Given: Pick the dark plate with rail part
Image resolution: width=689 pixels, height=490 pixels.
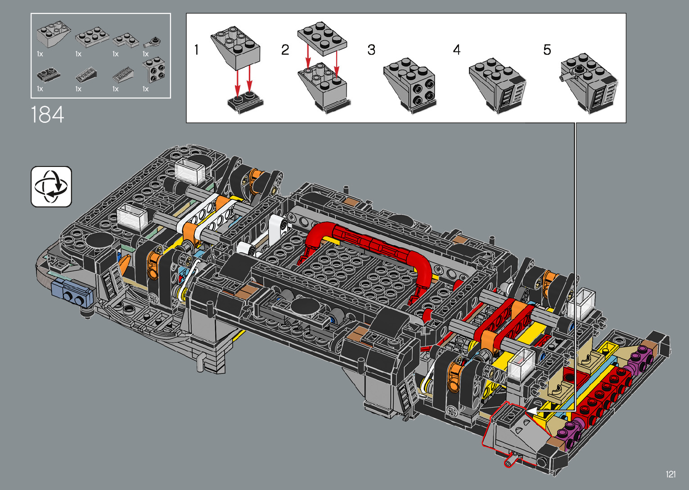Looking at the screenshot, I should [49, 74].
